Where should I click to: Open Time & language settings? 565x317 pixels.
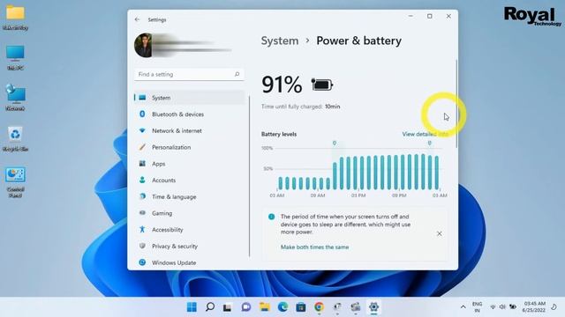(x=190, y=197)
